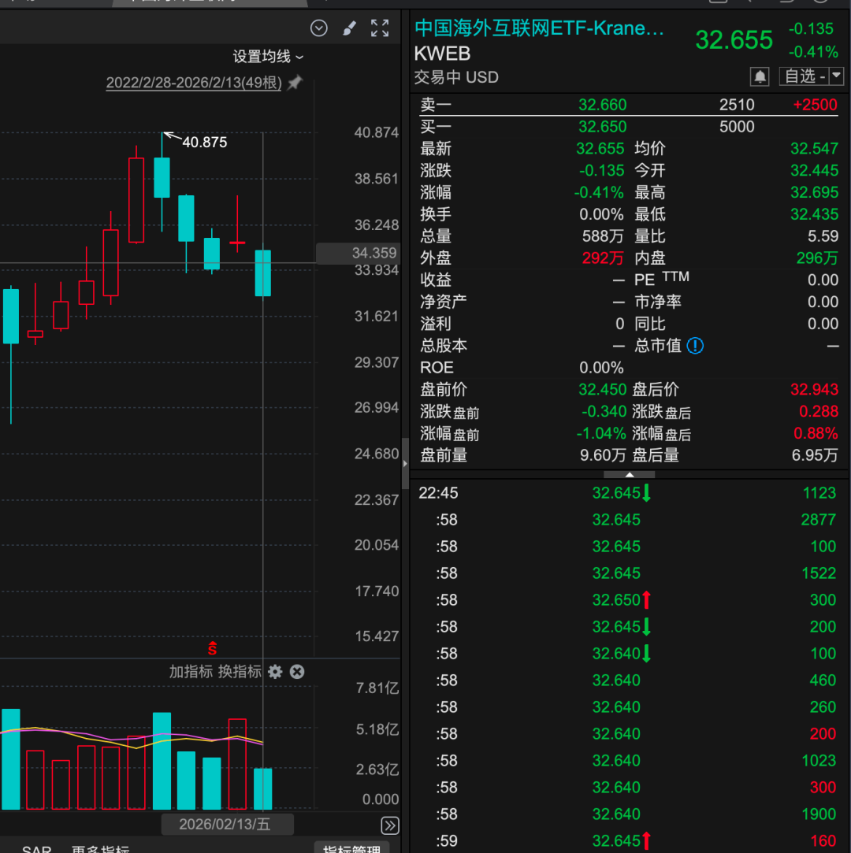Click the 均价 value 32.547
Screen dimensions: 851x853
(x=814, y=149)
